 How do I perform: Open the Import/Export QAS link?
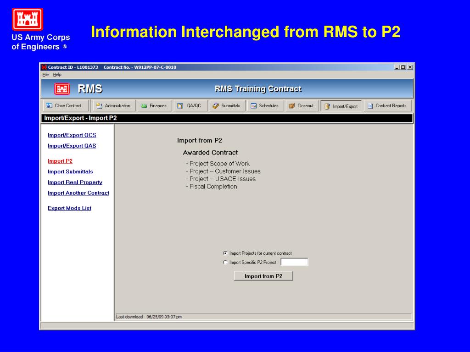pyautogui.click(x=72, y=146)
